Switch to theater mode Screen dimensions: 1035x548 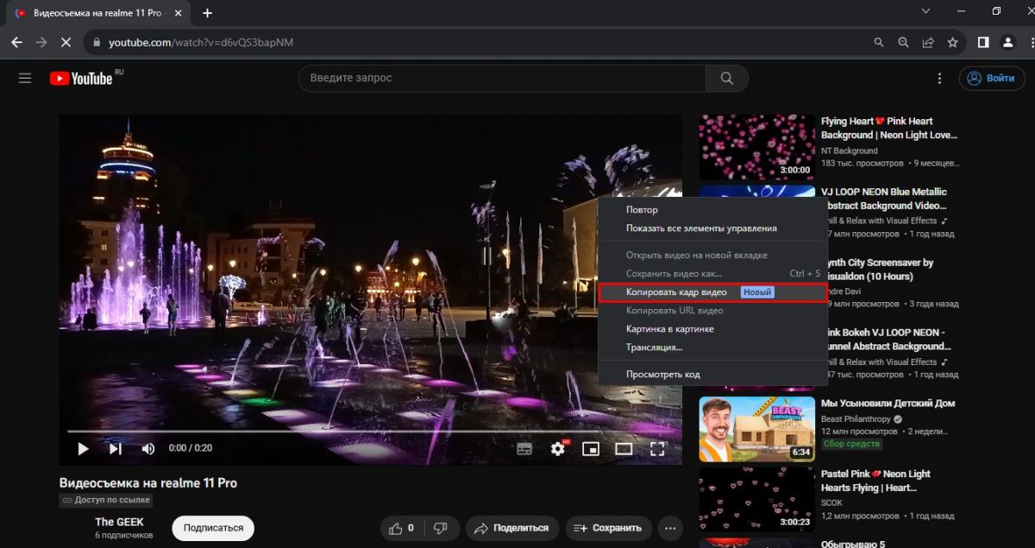click(624, 449)
